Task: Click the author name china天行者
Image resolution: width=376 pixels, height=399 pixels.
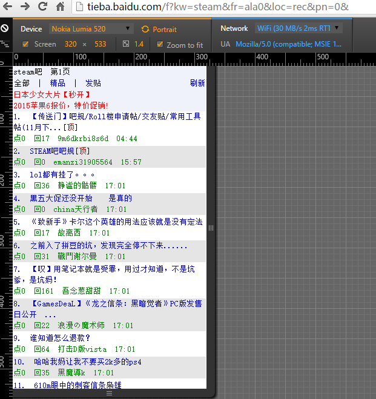Action: coord(76,209)
